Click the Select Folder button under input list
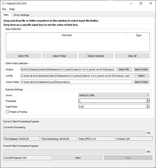Image resolution: width=156 pixels, height=168 pixels. (59, 56)
